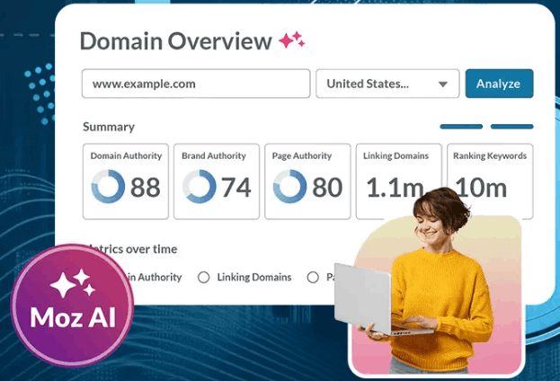Click the Linking Domains radio label
Screen dimensions: 560x381
pyautogui.click(x=254, y=277)
